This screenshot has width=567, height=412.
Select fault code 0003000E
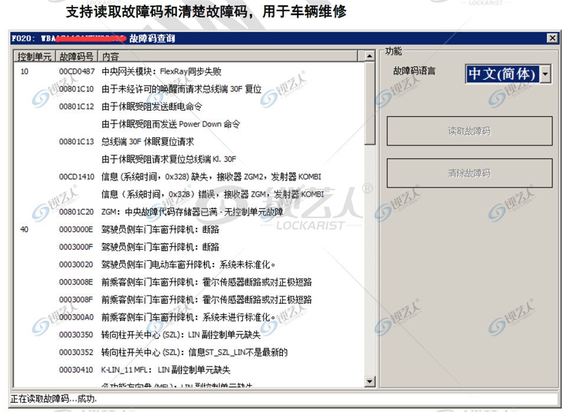pyautogui.click(x=76, y=229)
